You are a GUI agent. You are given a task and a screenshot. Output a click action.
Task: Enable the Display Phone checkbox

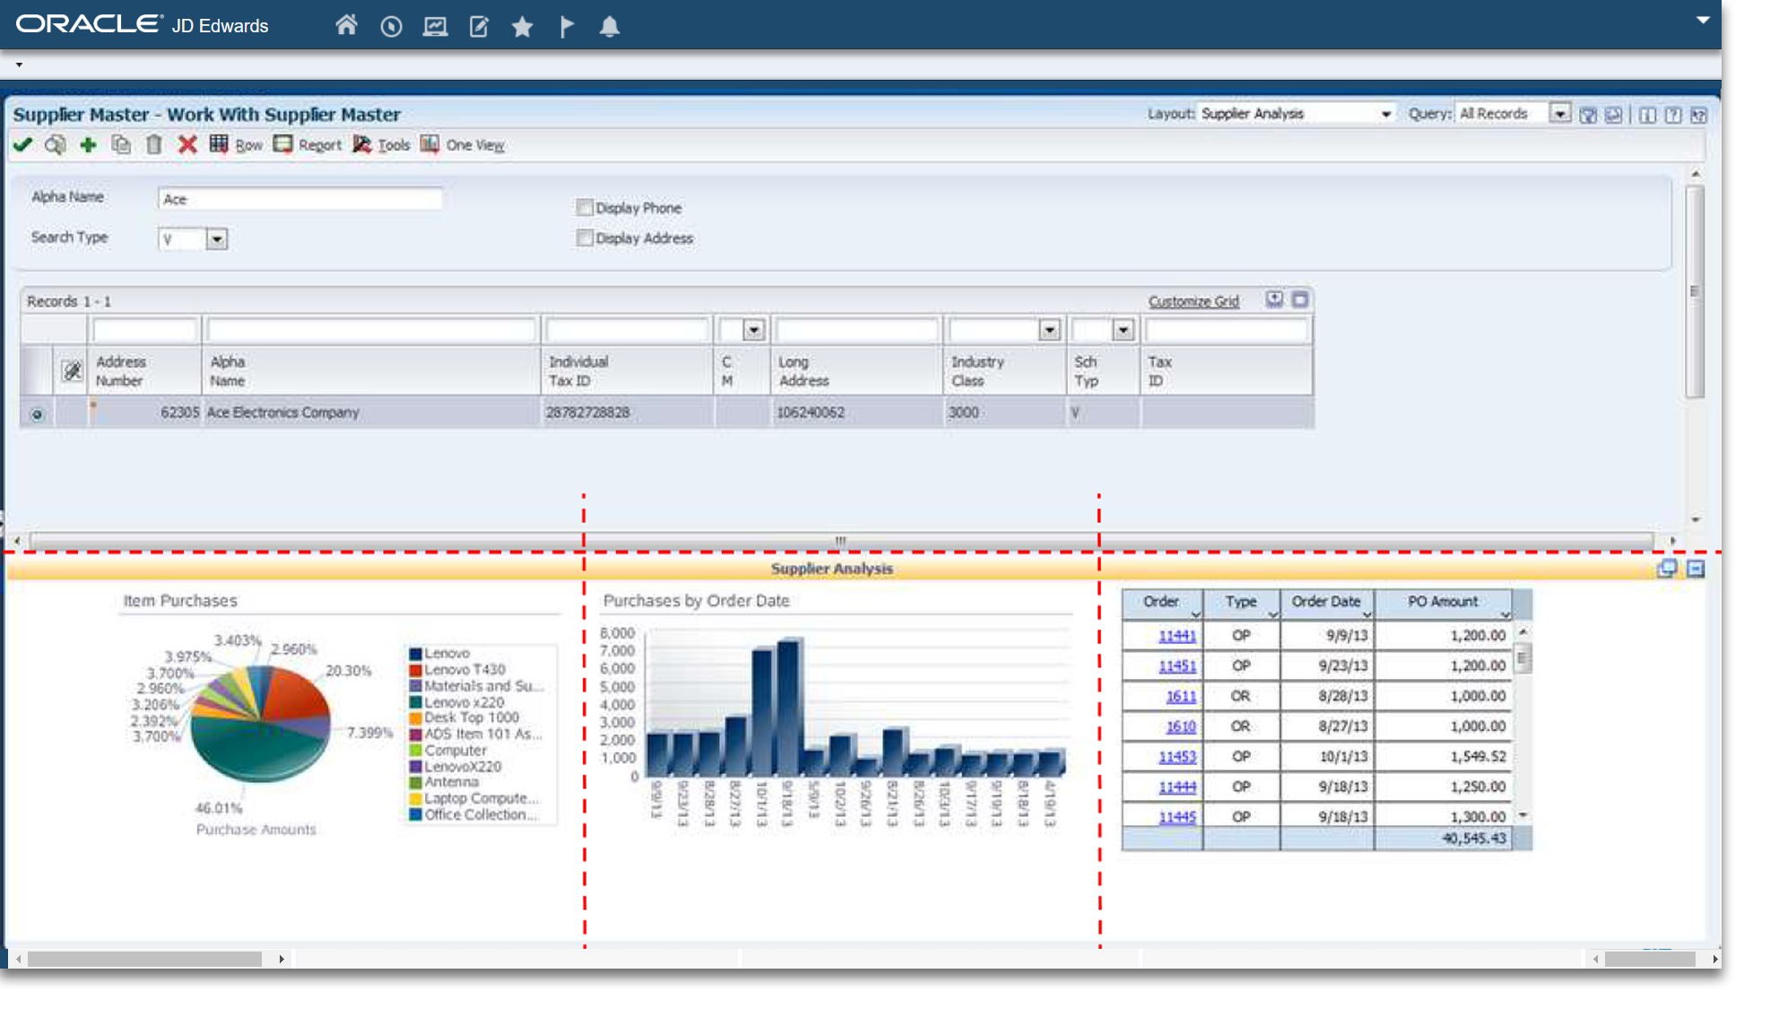click(585, 207)
